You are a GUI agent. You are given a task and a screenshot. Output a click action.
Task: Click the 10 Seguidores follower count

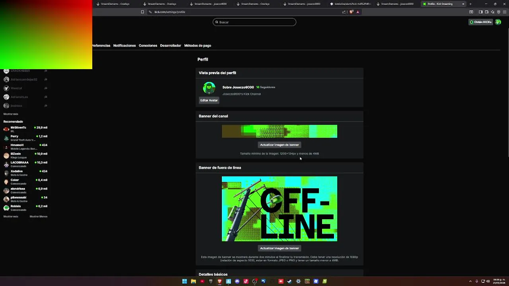[x=266, y=87]
